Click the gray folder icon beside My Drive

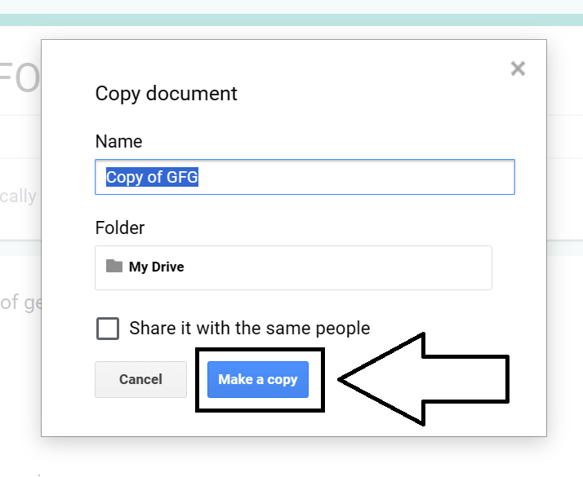(x=114, y=267)
